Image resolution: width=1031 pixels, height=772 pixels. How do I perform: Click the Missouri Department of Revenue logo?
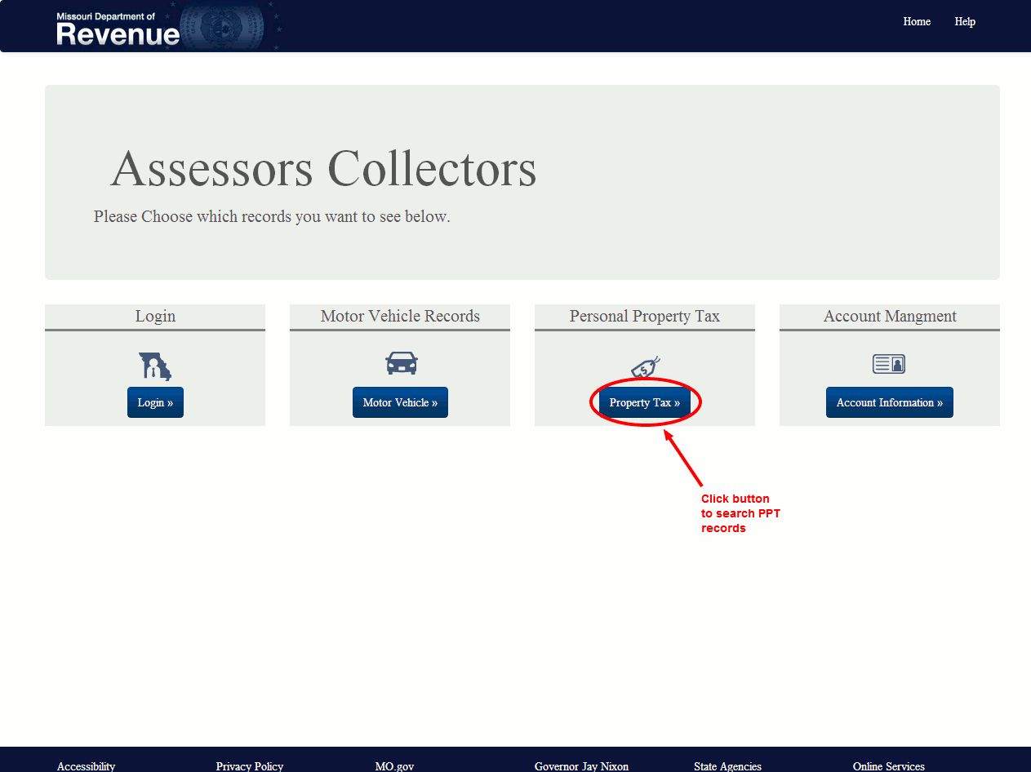118,29
